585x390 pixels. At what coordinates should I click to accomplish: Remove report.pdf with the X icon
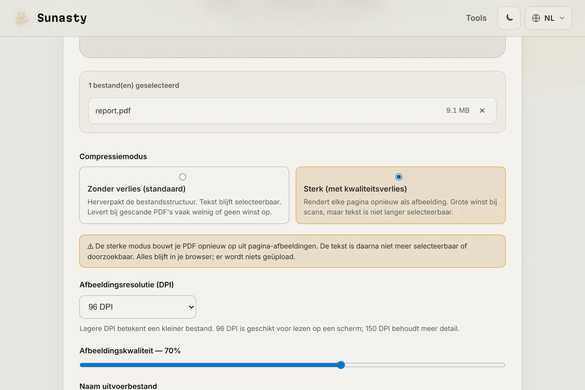point(482,111)
